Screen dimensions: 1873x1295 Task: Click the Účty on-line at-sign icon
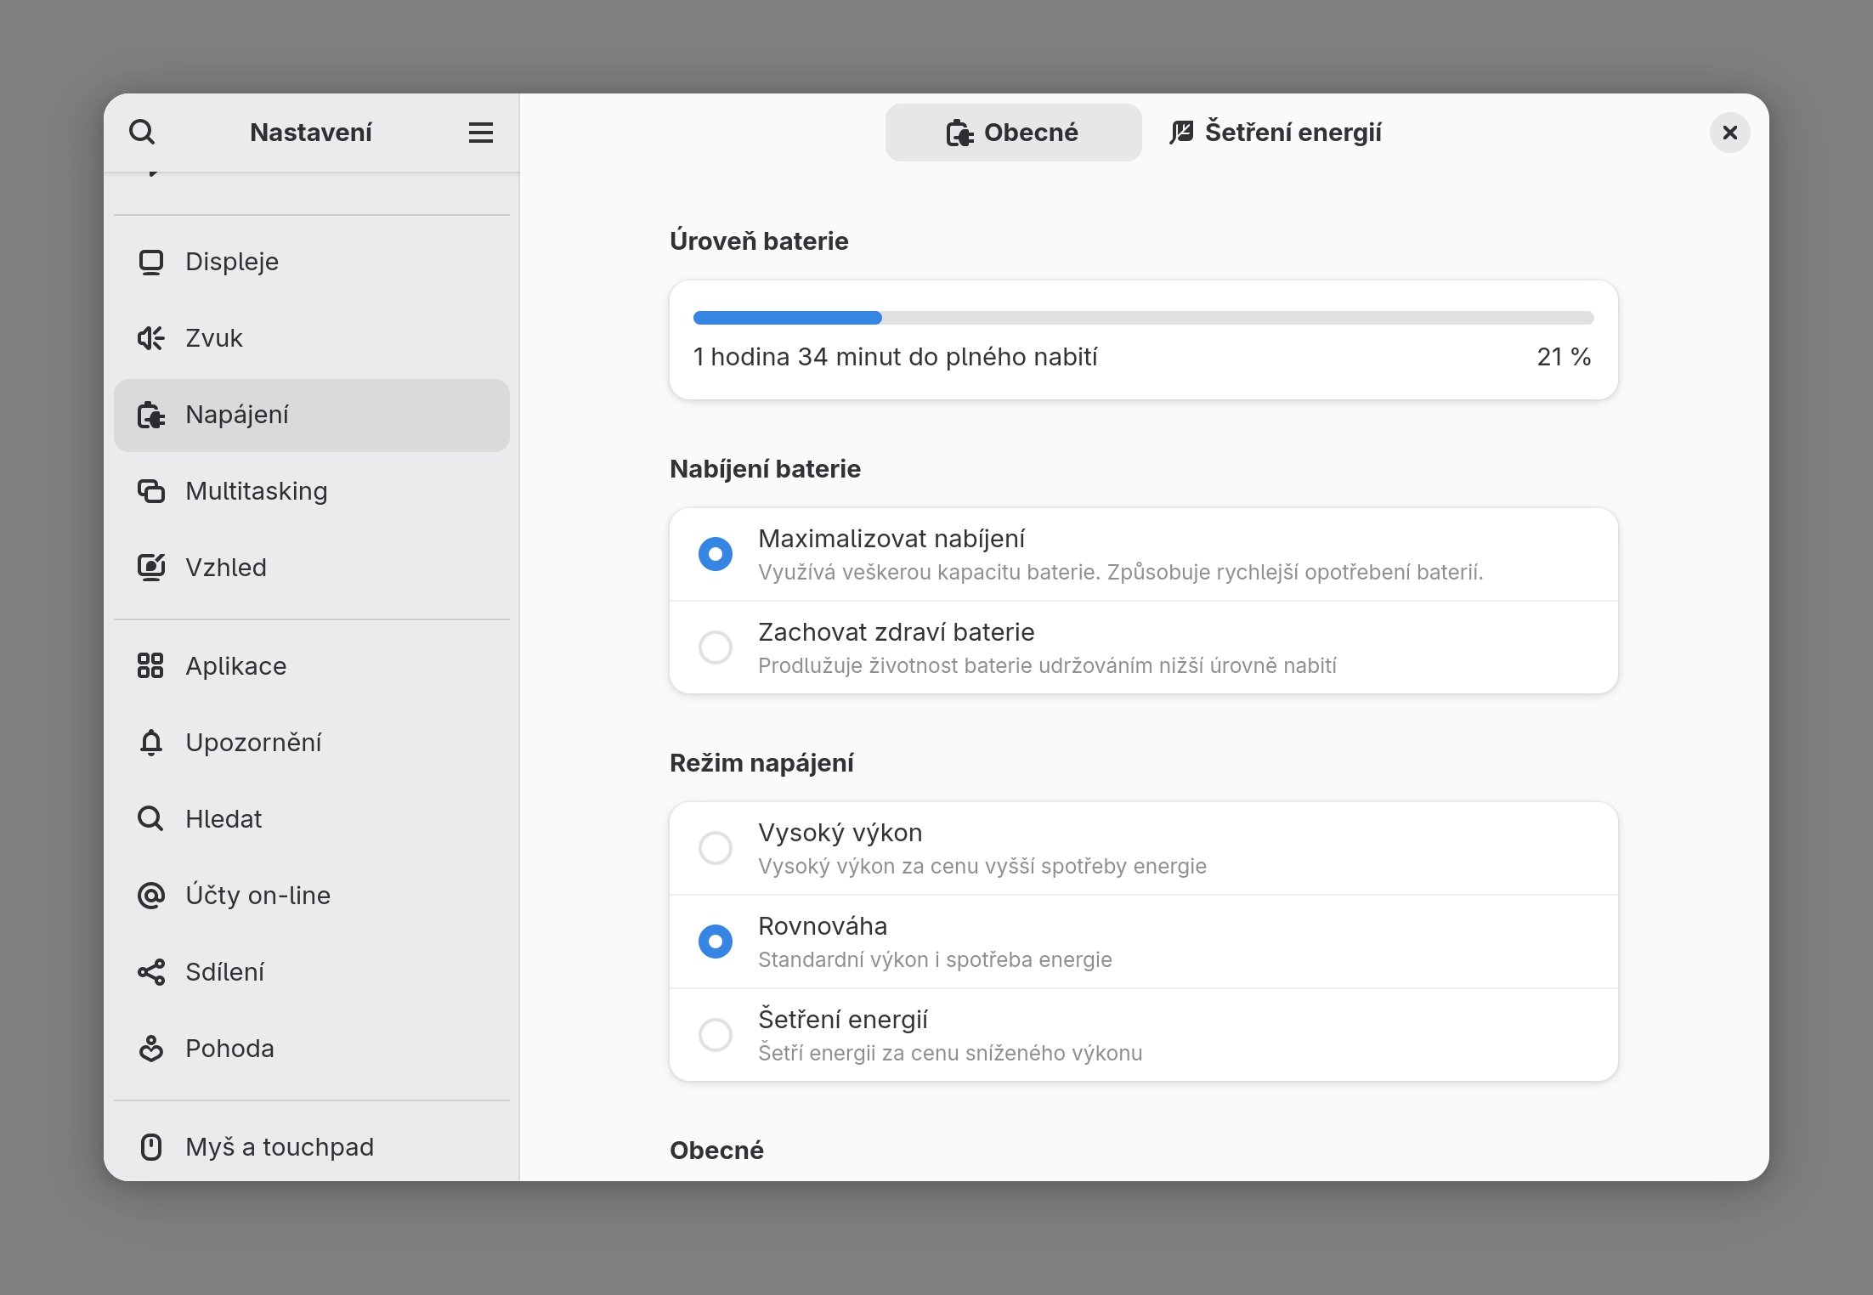[x=151, y=896]
